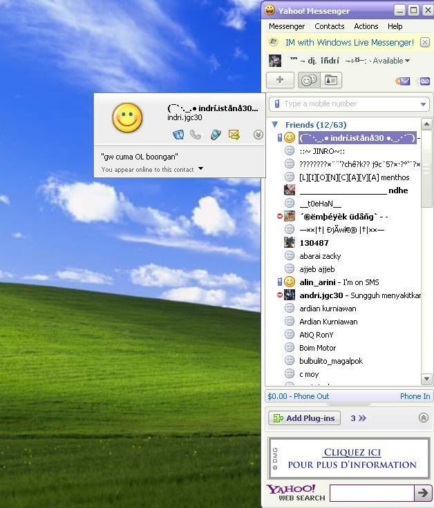The height and width of the screenshot is (508, 434).
Task: Click the Yahoo! Web Search logo
Action: [296, 493]
